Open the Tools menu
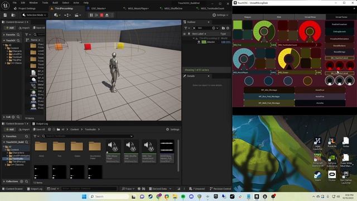 (45, 3)
